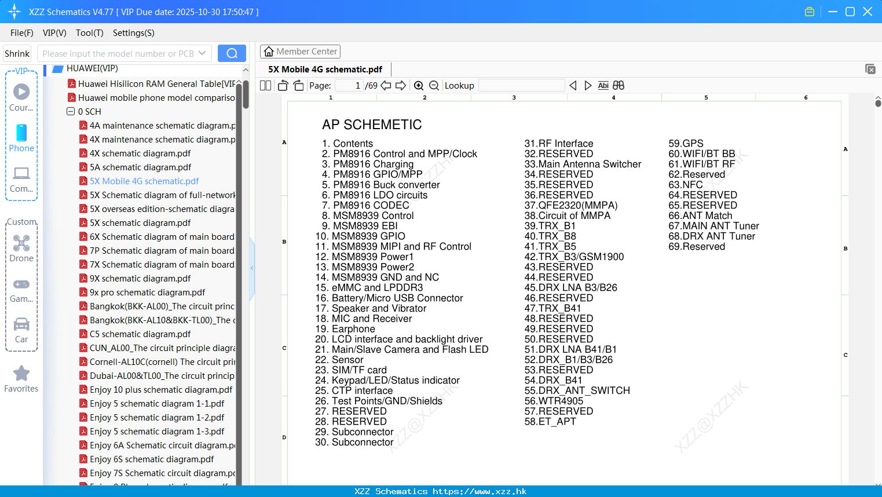882x497 pixels.
Task: Open 9X schematic diagram.pdf
Action: [140, 279]
